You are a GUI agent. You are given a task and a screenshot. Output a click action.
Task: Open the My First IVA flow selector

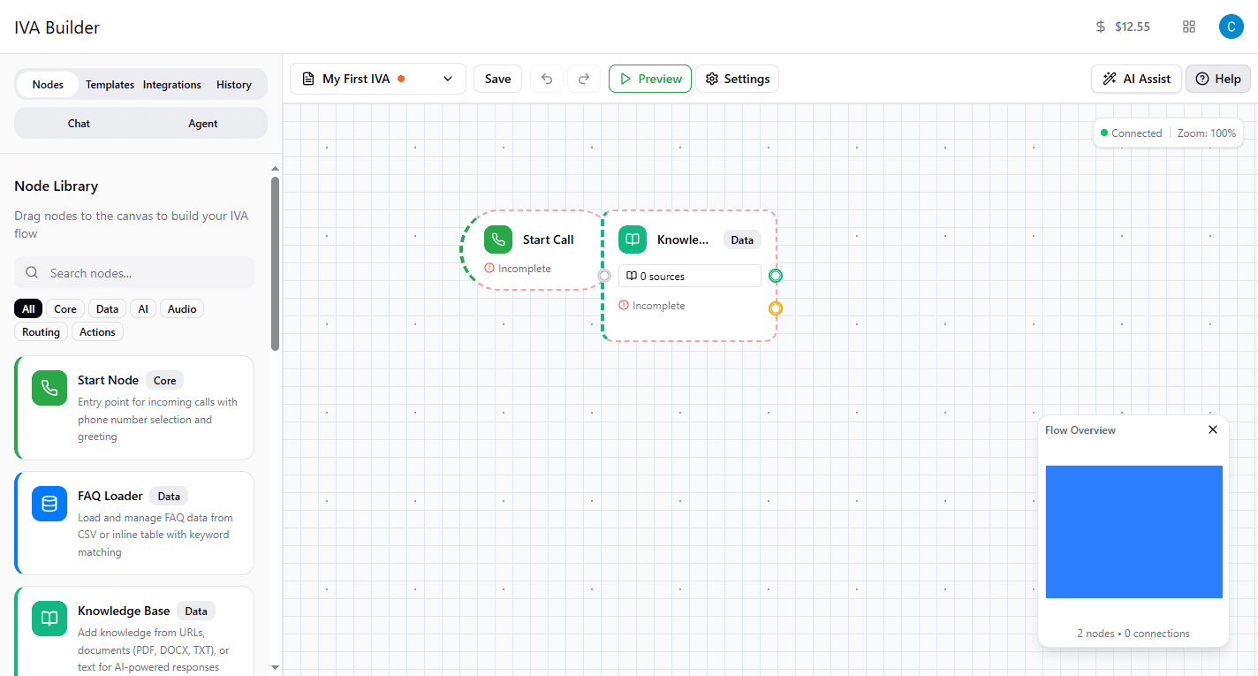(x=377, y=78)
